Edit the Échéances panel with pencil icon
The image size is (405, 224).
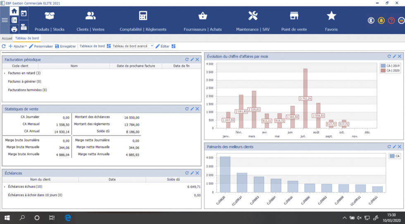coord(192,173)
